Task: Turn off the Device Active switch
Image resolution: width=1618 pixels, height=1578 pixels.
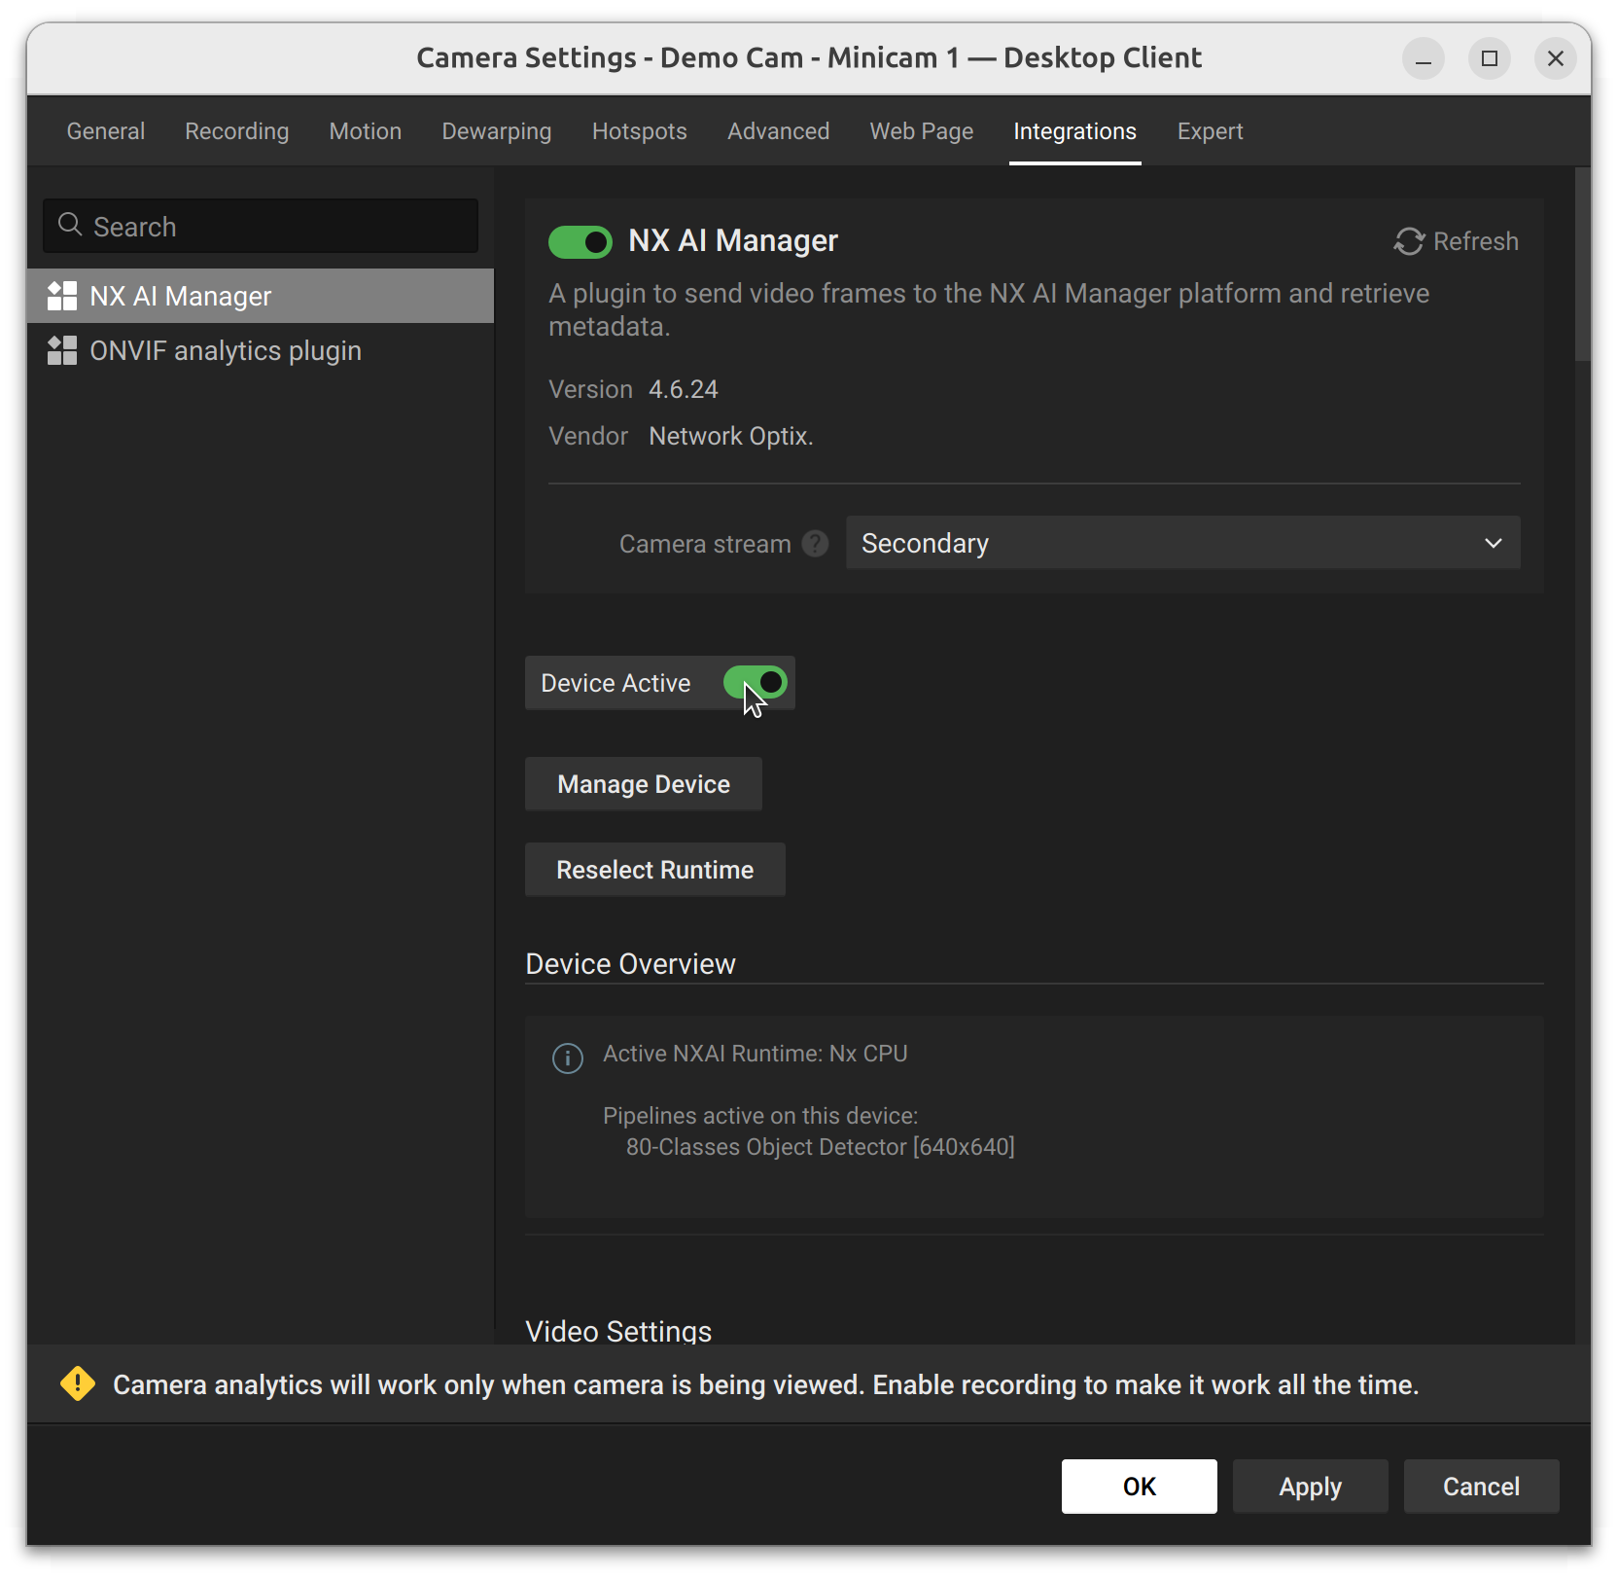Action: [756, 682]
